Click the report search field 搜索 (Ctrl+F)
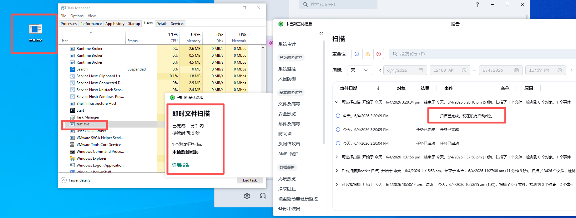This screenshot has width=576, height=218. (483, 54)
